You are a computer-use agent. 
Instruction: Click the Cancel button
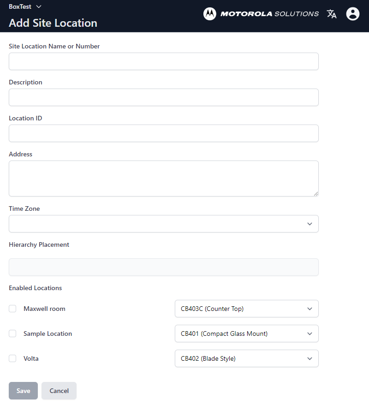click(x=59, y=390)
